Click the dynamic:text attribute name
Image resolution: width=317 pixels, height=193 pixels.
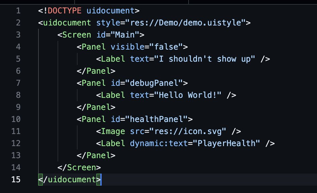coord(159,143)
